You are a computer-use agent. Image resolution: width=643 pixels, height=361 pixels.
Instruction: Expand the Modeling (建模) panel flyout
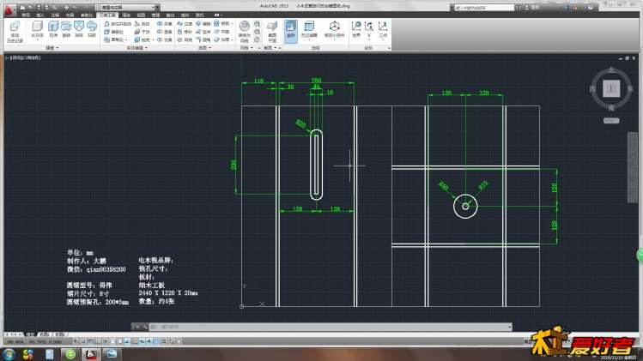coord(52,48)
